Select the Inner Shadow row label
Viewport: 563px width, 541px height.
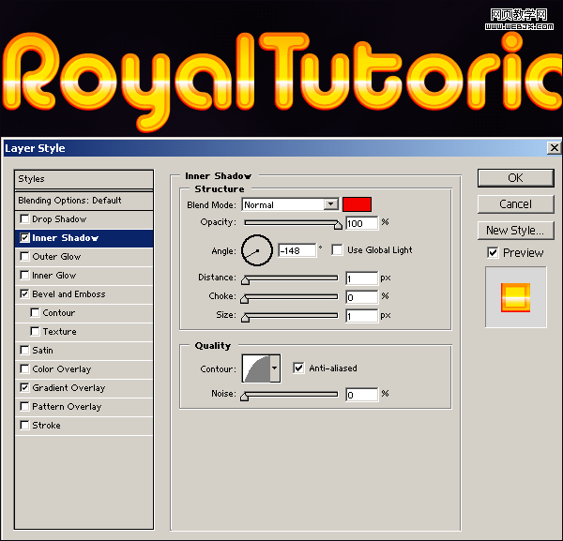(x=65, y=238)
